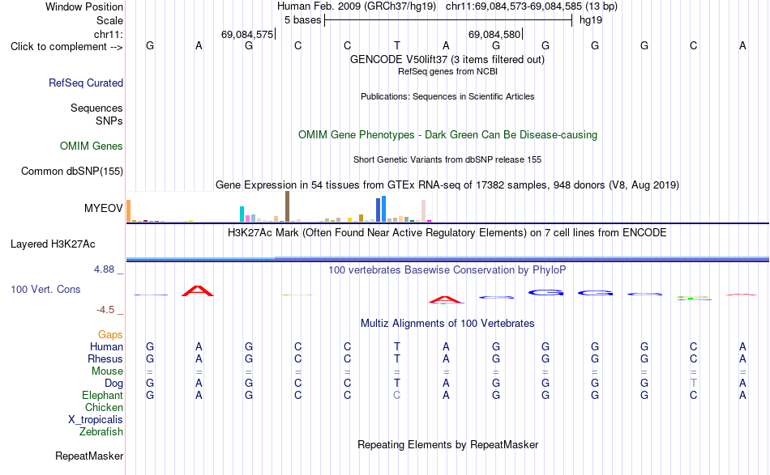
Task: Click the -4.5 PhyloP lower scale value
Action: [x=105, y=310]
